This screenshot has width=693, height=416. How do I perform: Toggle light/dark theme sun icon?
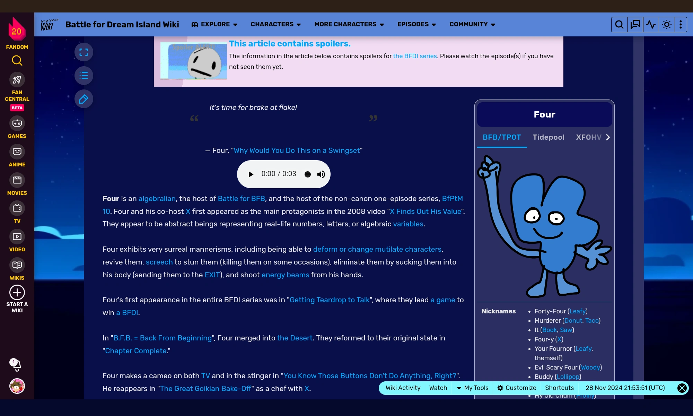pyautogui.click(x=667, y=25)
